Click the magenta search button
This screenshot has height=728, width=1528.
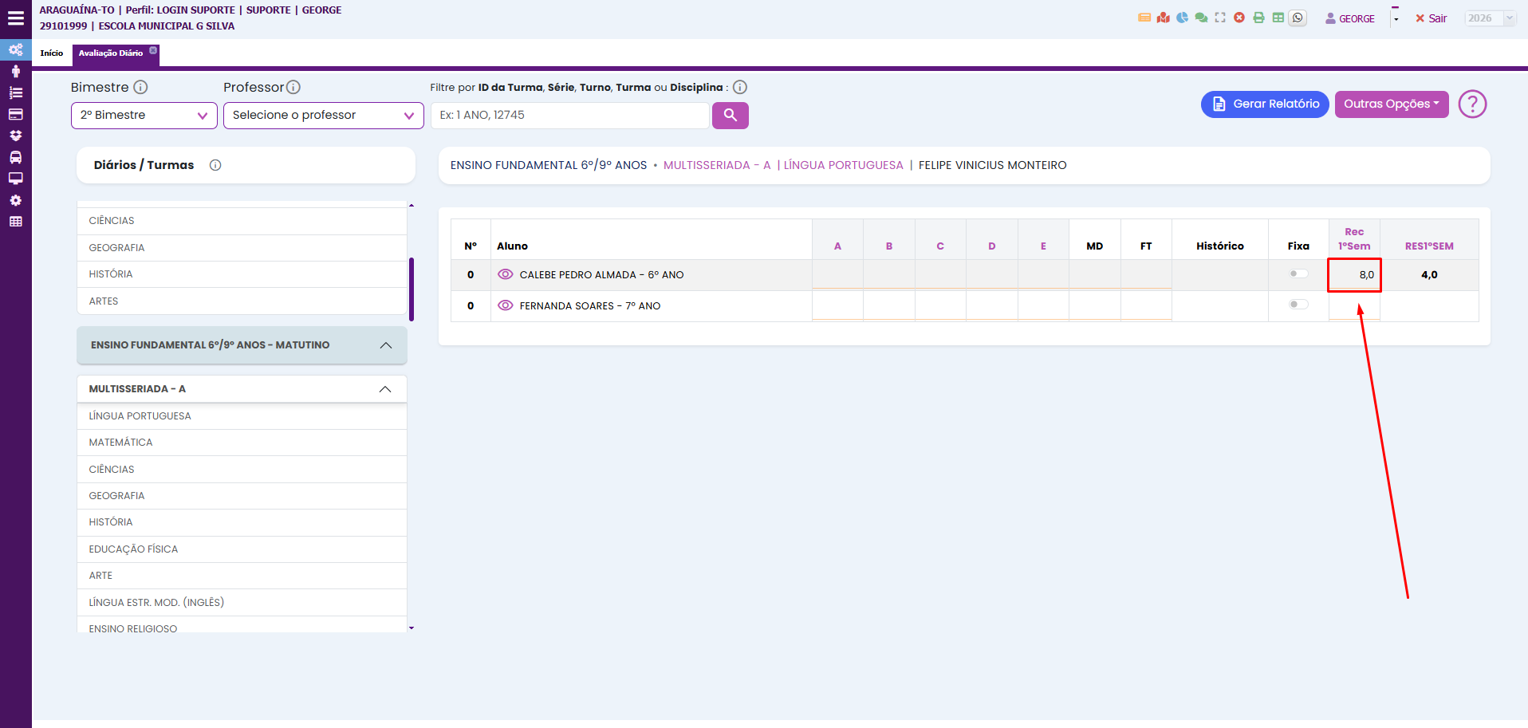[x=730, y=116]
